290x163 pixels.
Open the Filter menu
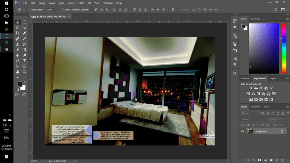click(81, 3)
